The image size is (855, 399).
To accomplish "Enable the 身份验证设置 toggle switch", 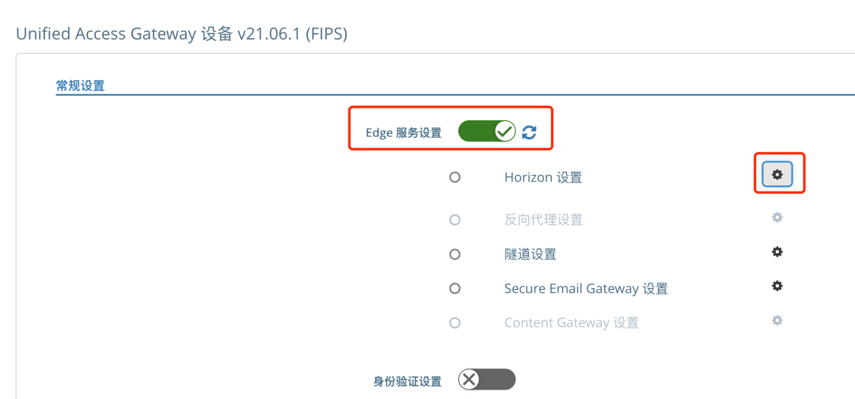I will coord(487,380).
